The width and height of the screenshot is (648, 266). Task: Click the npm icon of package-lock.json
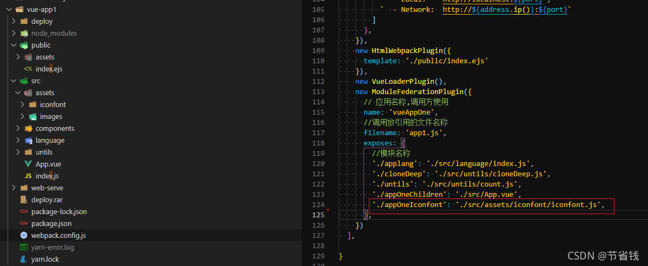24,212
